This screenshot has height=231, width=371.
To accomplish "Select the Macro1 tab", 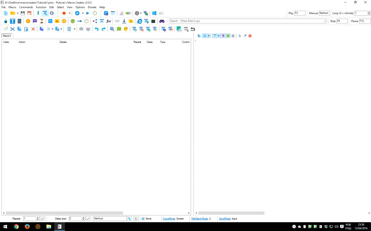I will [7, 36].
